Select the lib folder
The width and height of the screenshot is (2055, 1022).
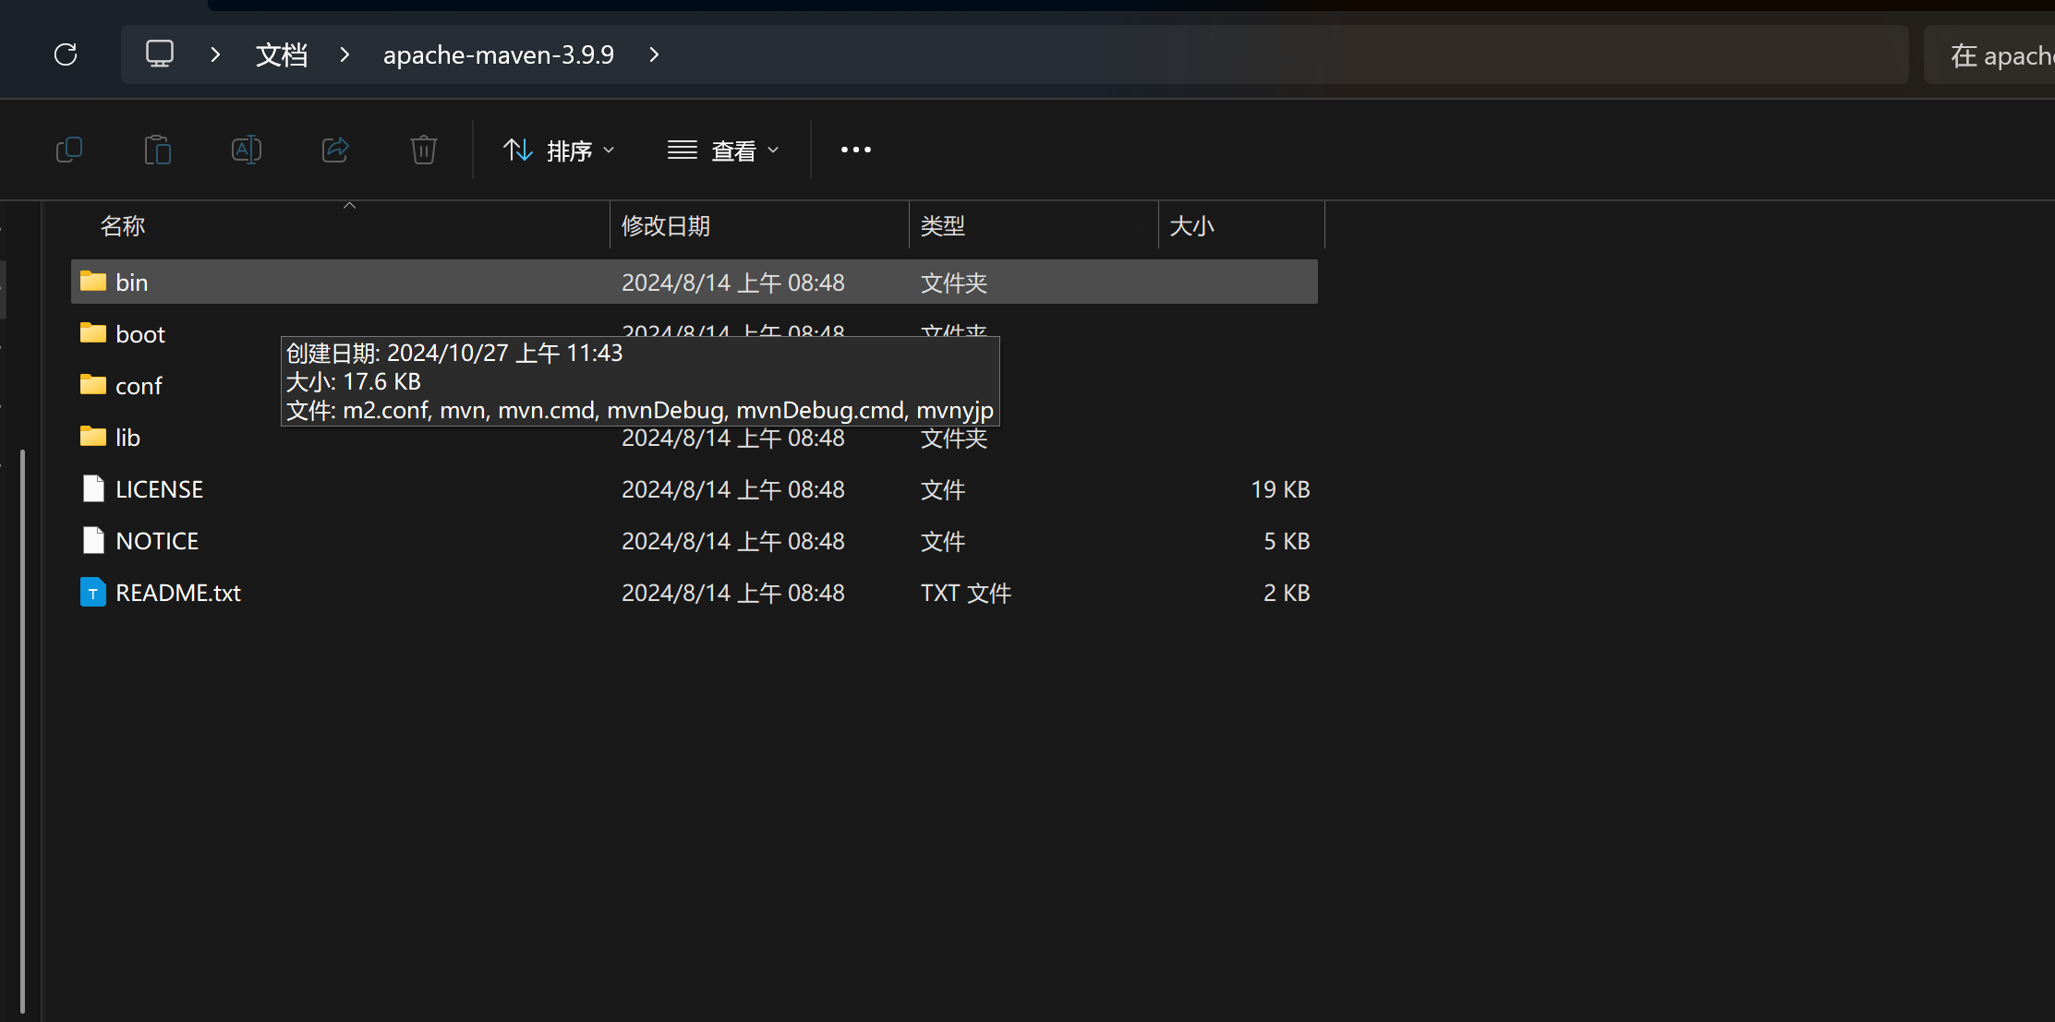coord(127,438)
